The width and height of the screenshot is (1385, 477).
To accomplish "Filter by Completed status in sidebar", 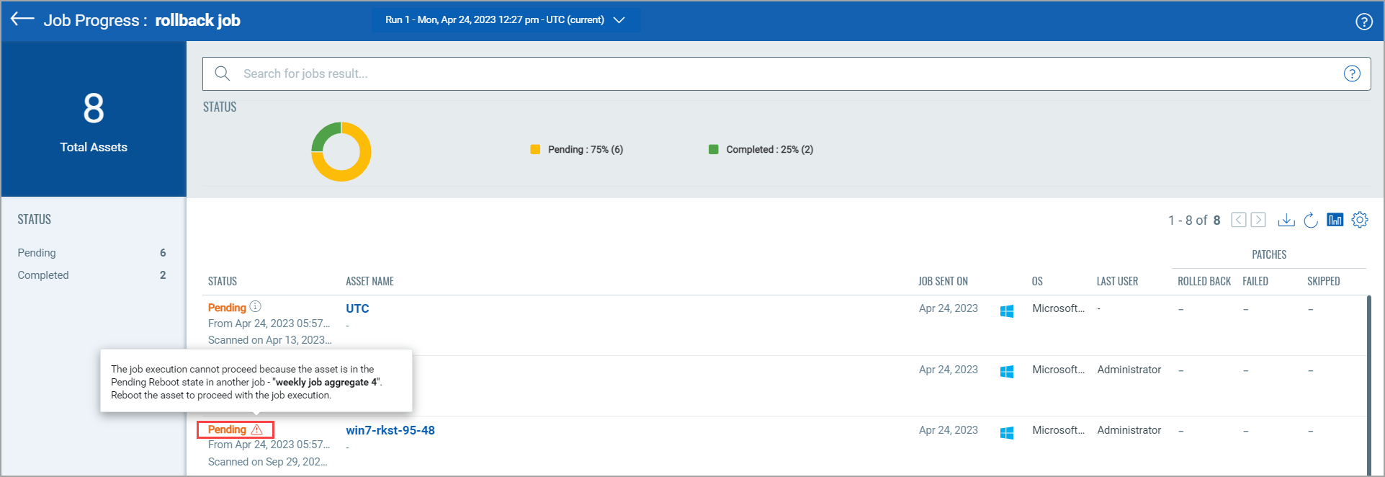I will click(43, 275).
